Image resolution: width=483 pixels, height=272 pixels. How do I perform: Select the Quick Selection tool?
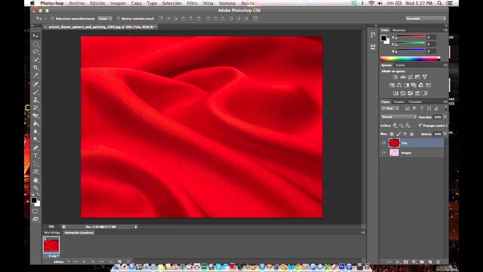36,60
